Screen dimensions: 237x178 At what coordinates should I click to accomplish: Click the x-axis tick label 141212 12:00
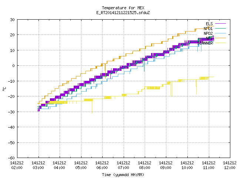click(230, 165)
